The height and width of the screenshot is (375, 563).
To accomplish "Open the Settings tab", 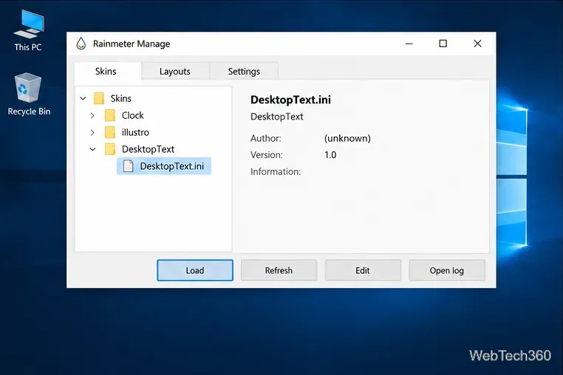I will click(244, 71).
